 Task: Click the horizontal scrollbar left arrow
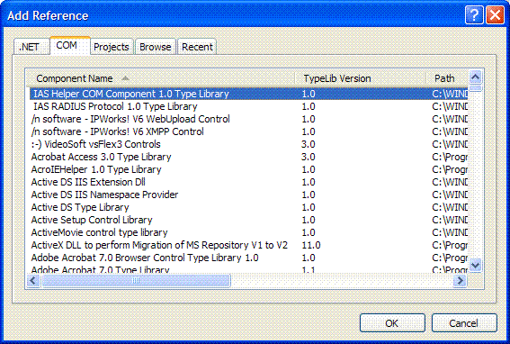coord(33,280)
